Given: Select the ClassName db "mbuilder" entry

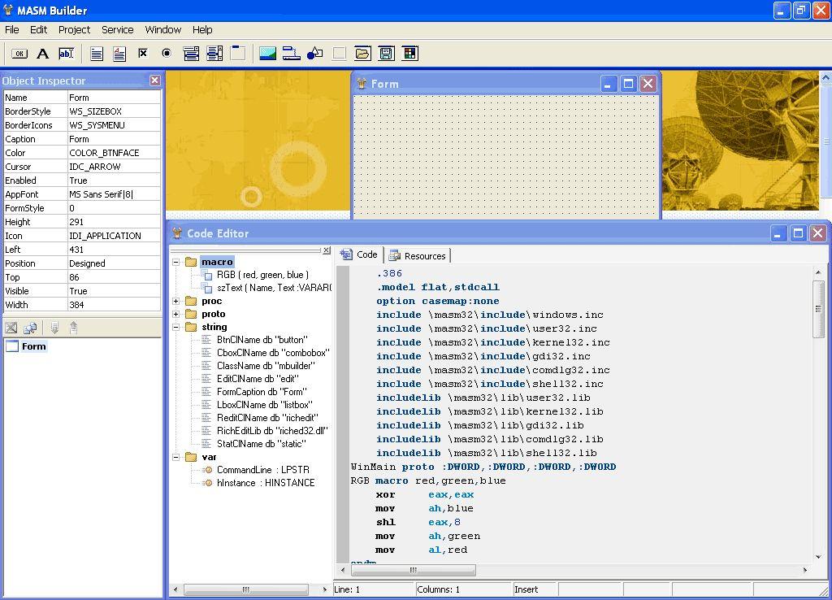Looking at the screenshot, I should tap(266, 366).
